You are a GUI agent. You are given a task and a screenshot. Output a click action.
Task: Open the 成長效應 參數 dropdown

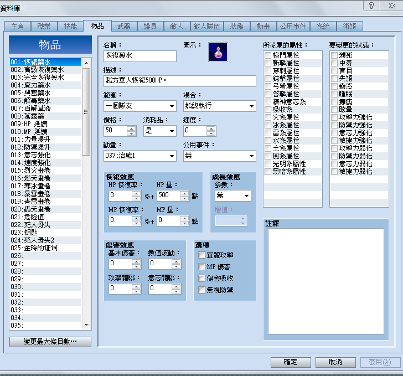click(233, 195)
